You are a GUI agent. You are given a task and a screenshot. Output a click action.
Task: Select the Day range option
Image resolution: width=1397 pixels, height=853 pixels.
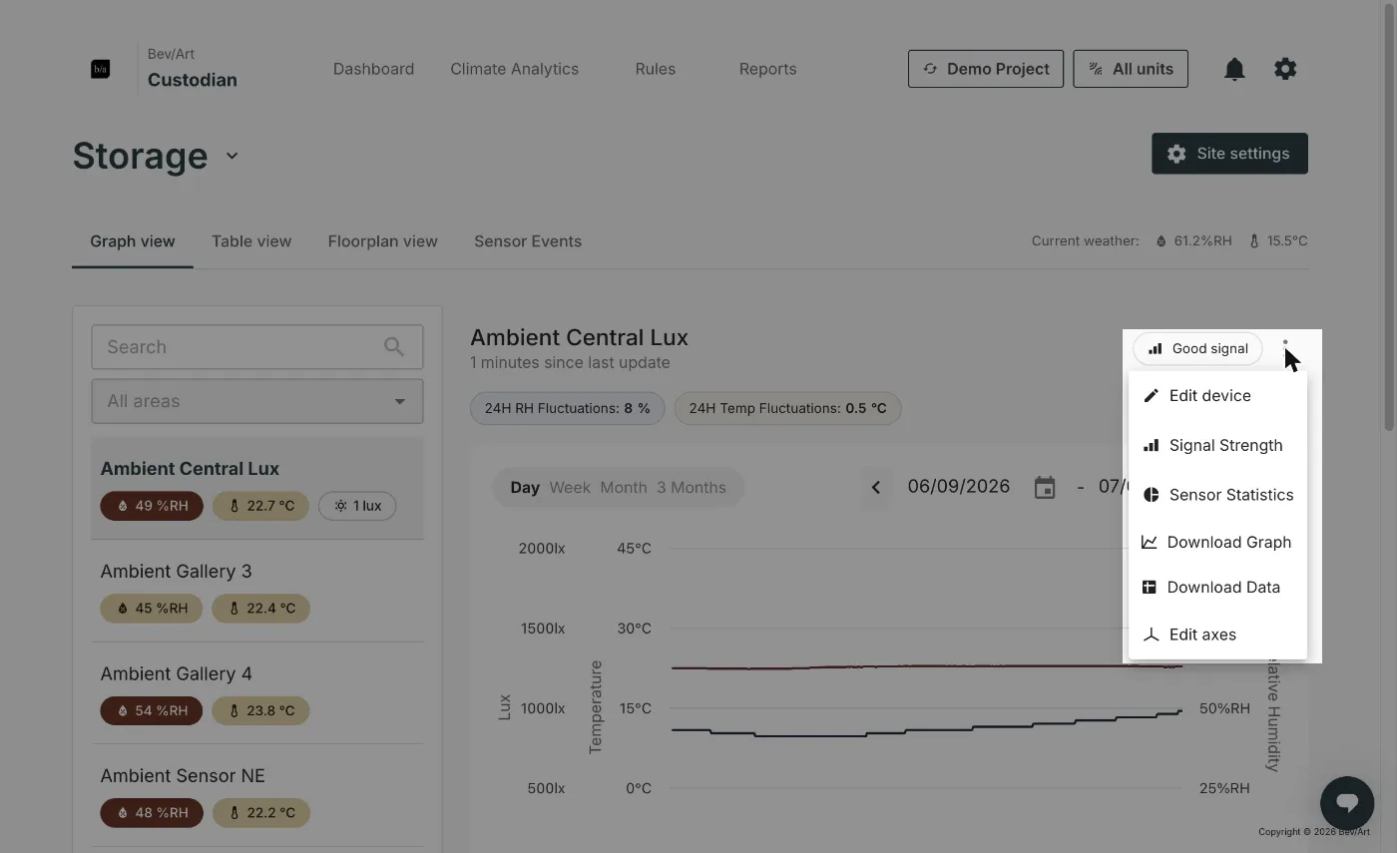coord(525,488)
